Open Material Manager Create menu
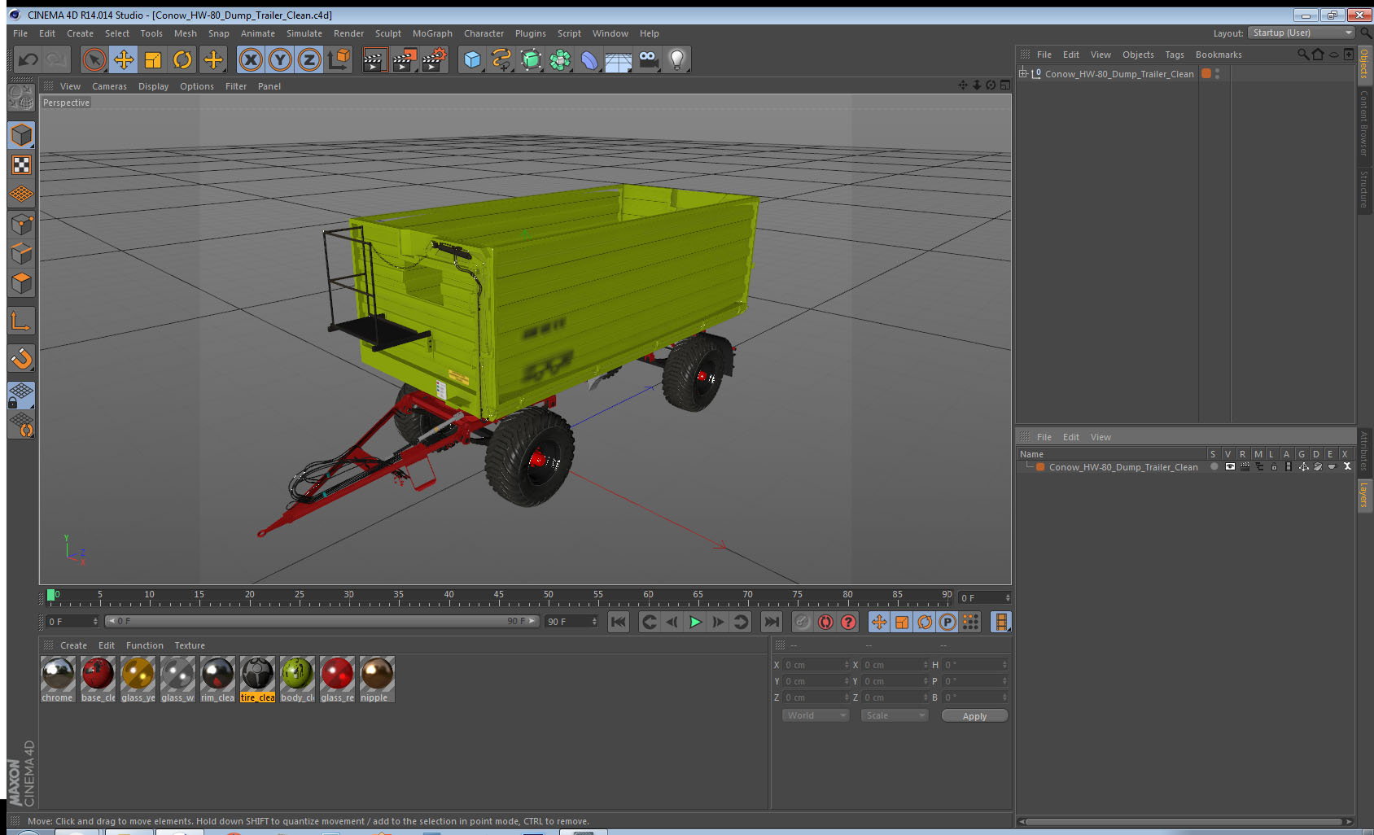The width and height of the screenshot is (1374, 835). [73, 645]
